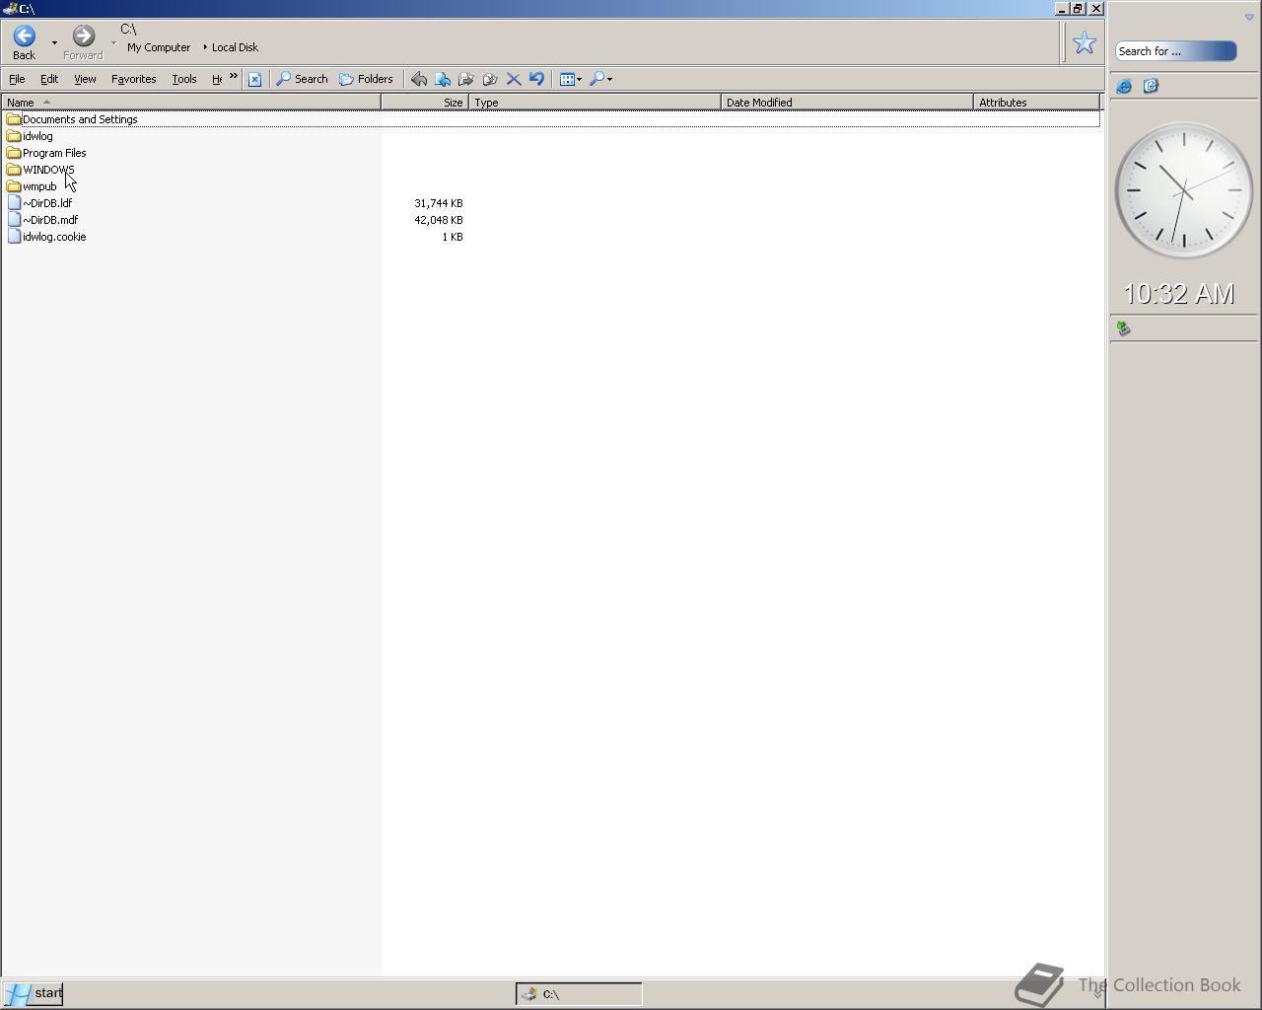Click the WINDOWS folder icon
Image resolution: width=1262 pixels, height=1010 pixels.
(x=14, y=170)
